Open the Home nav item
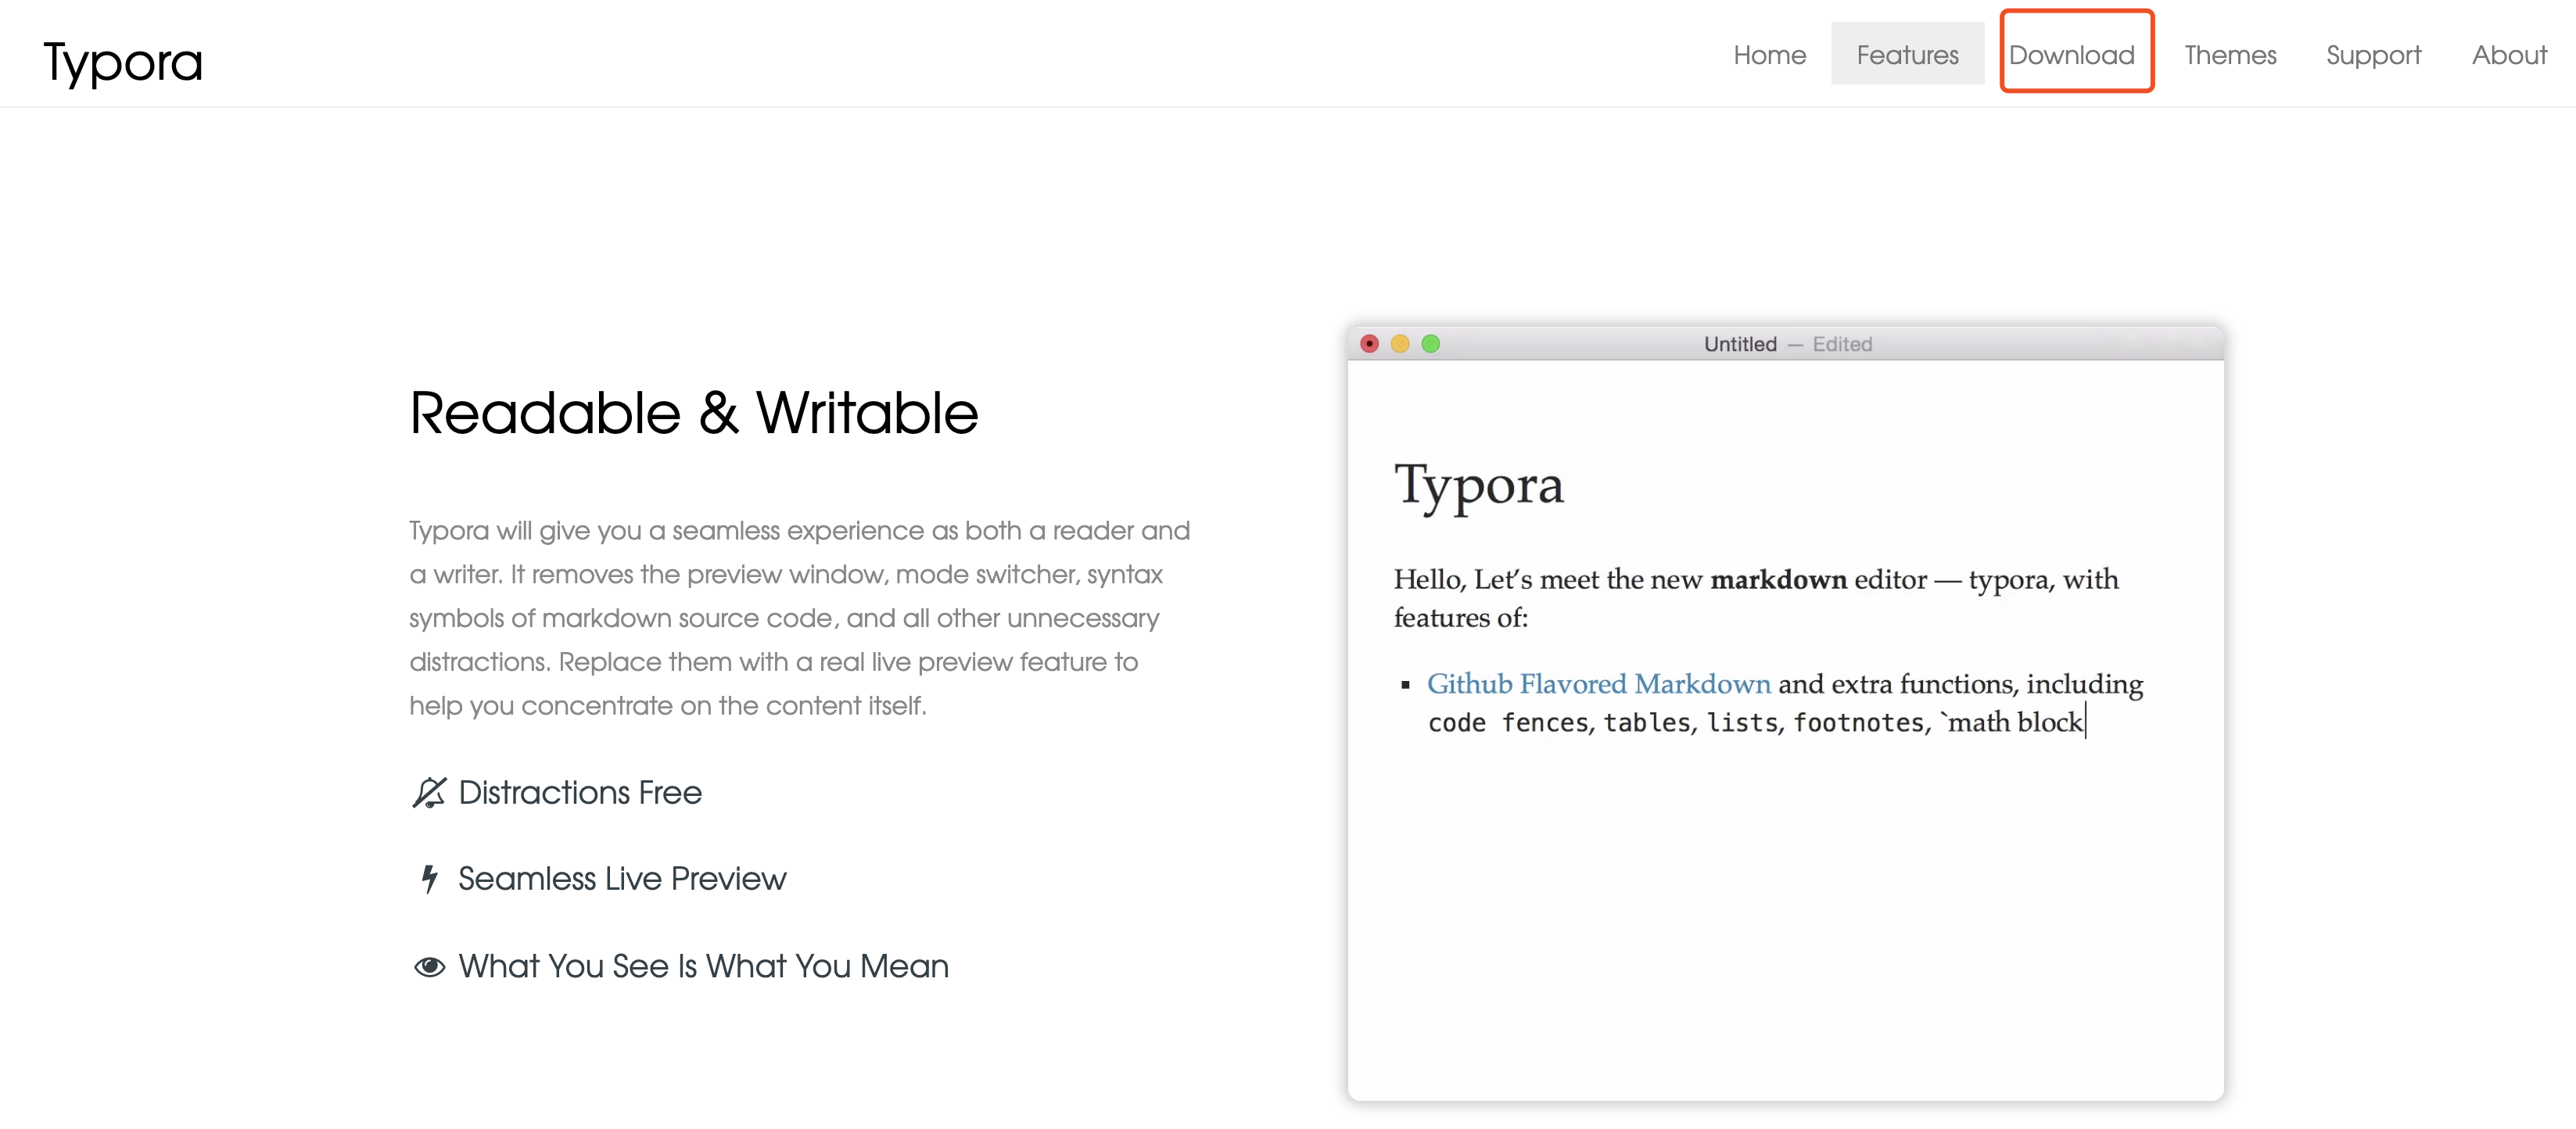Viewport: 2576px width, 1129px height. click(1769, 55)
